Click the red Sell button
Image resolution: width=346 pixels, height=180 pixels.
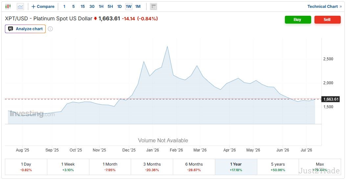[x=328, y=20]
